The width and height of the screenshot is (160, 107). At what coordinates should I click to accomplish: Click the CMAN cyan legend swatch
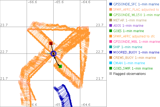pyautogui.click(x=111, y=63)
